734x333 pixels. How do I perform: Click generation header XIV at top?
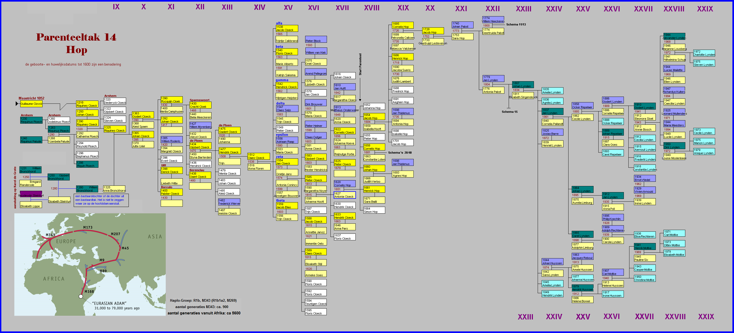[260, 7]
